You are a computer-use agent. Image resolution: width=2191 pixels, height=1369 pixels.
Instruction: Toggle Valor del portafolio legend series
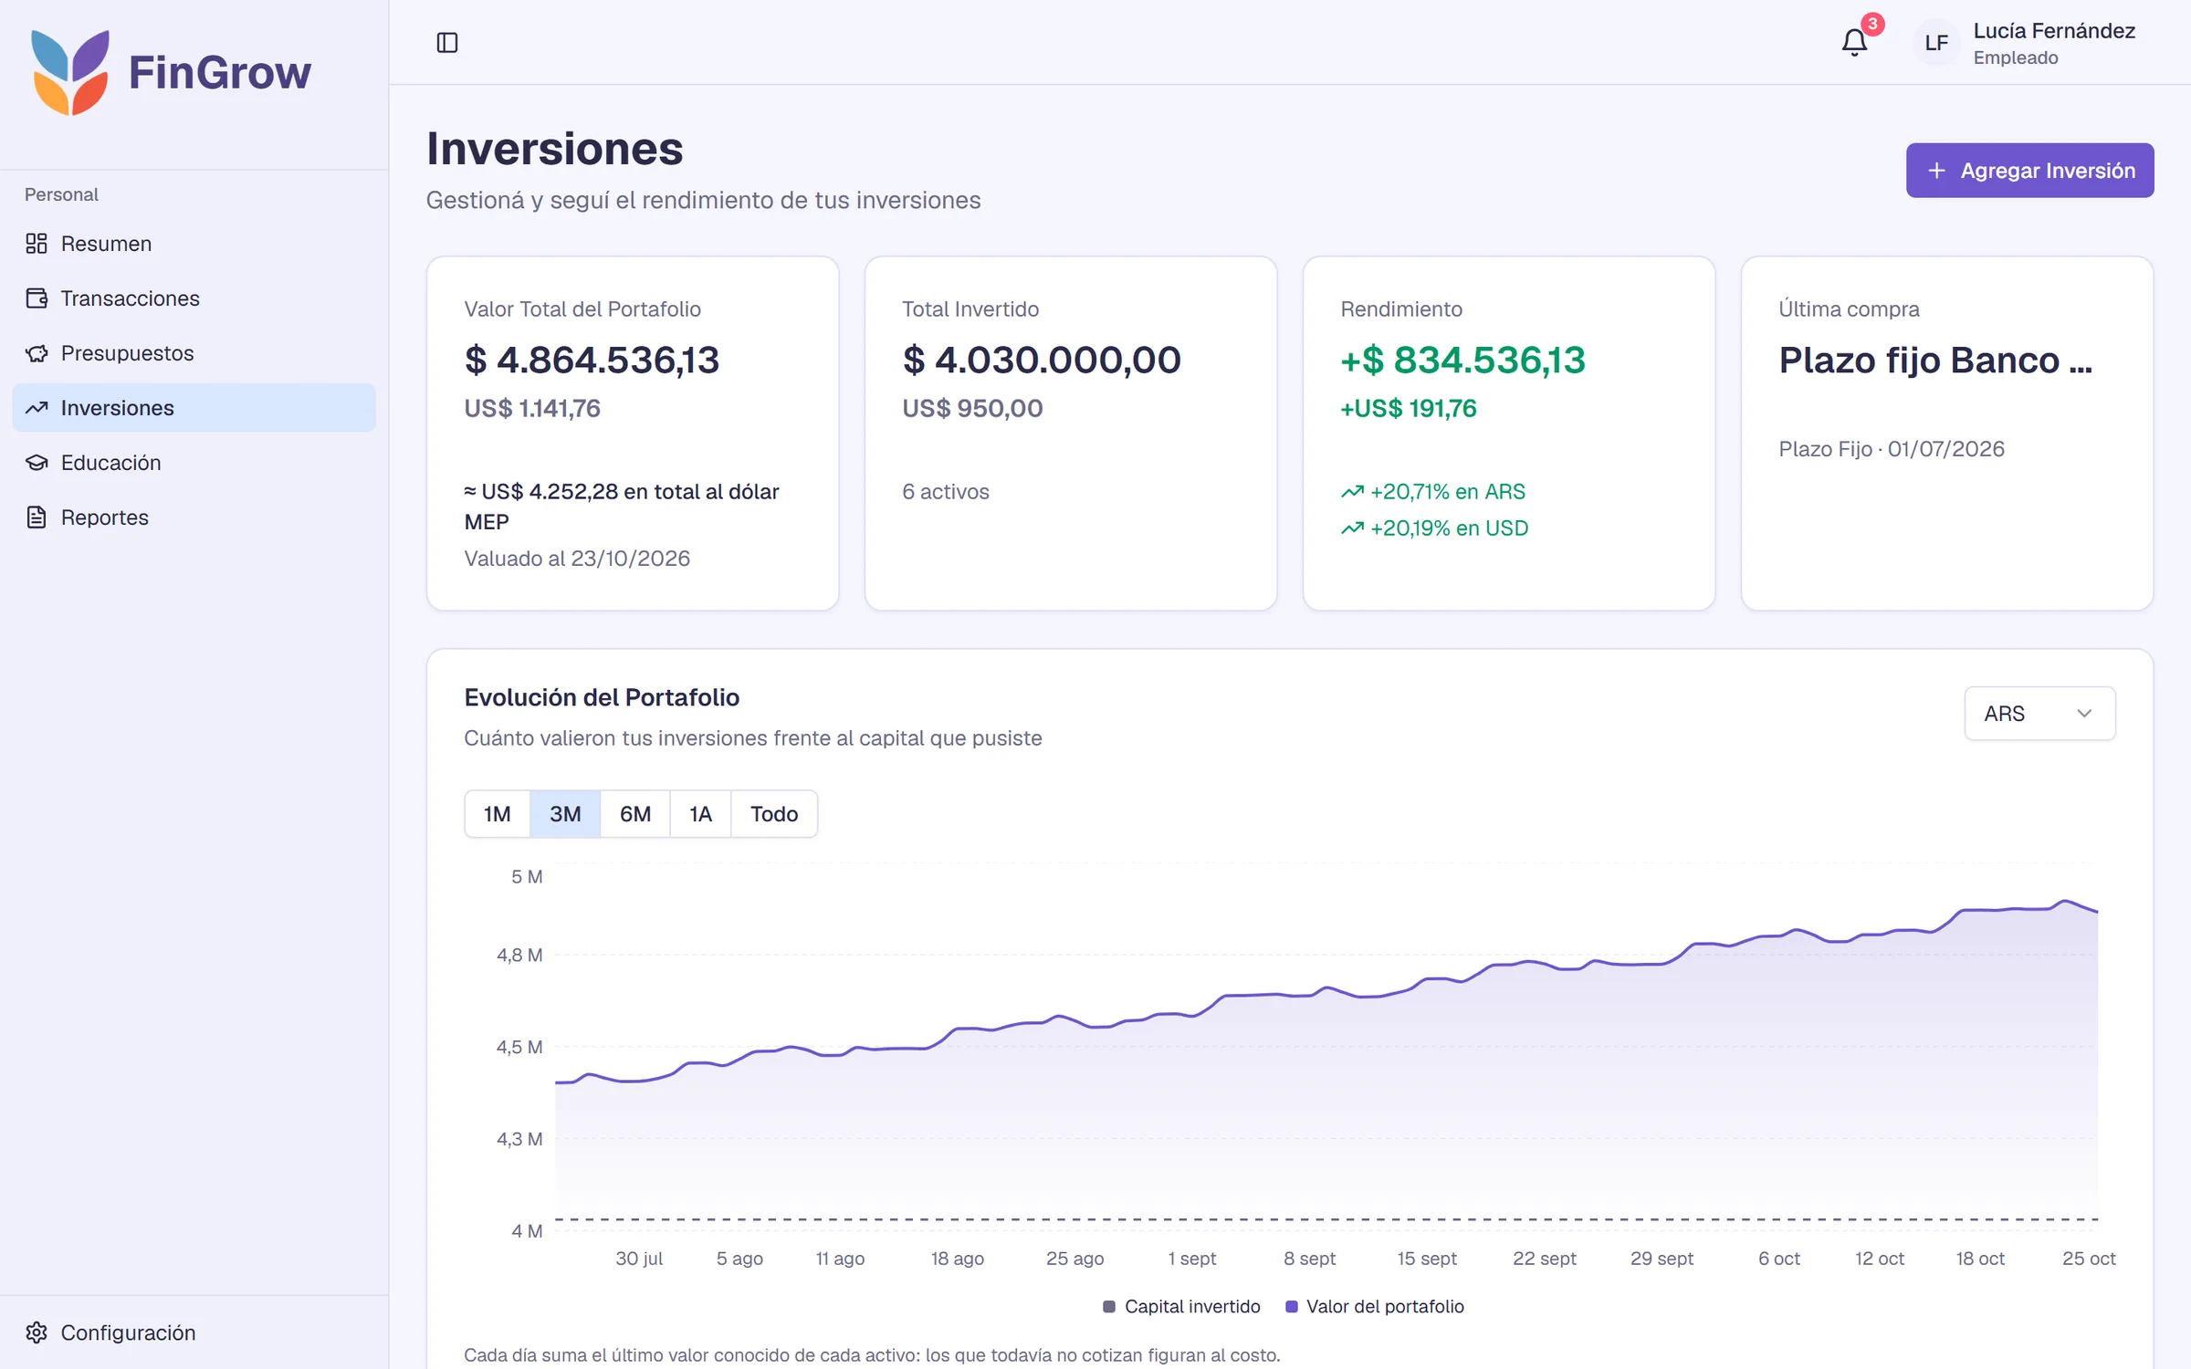pos(1374,1307)
